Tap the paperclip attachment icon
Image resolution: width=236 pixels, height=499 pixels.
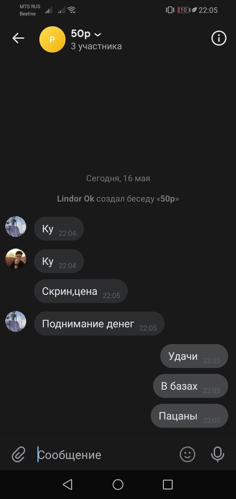coord(19,454)
